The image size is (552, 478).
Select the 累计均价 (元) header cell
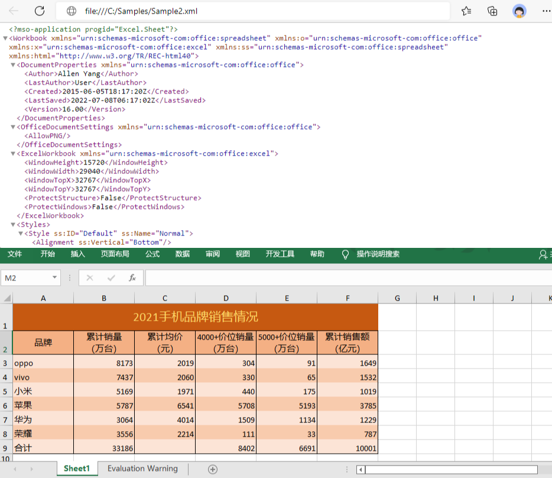[165, 343]
